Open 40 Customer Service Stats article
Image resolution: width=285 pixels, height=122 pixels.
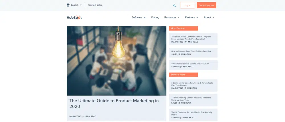pyautogui.click(x=190, y=64)
